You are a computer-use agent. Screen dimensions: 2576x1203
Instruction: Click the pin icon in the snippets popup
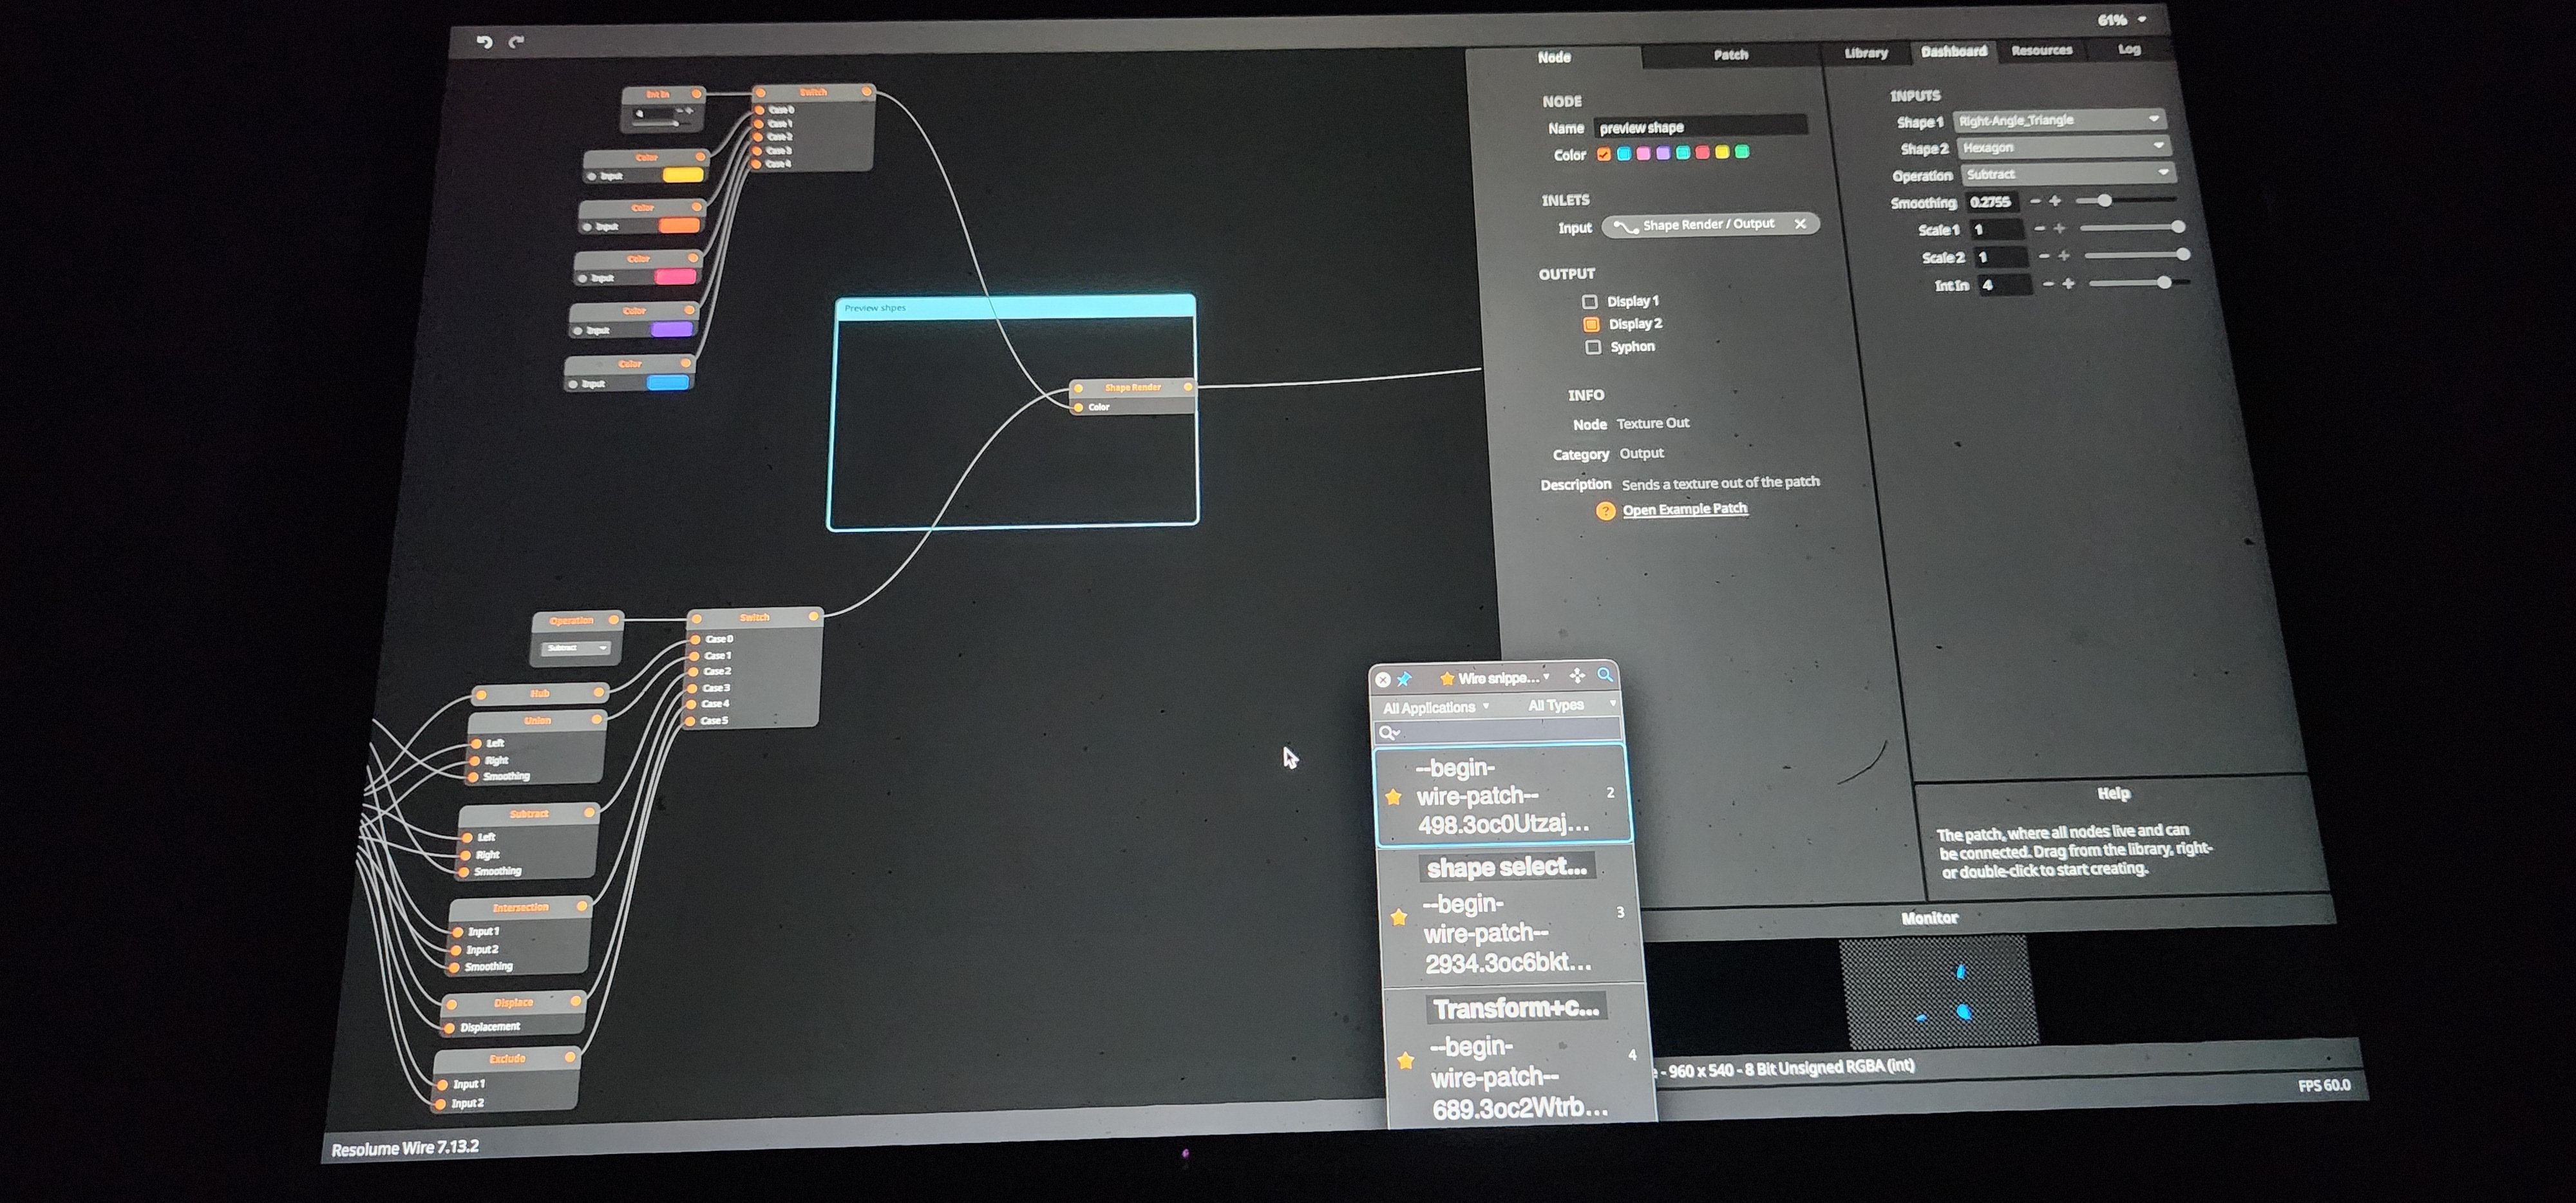[x=1404, y=679]
